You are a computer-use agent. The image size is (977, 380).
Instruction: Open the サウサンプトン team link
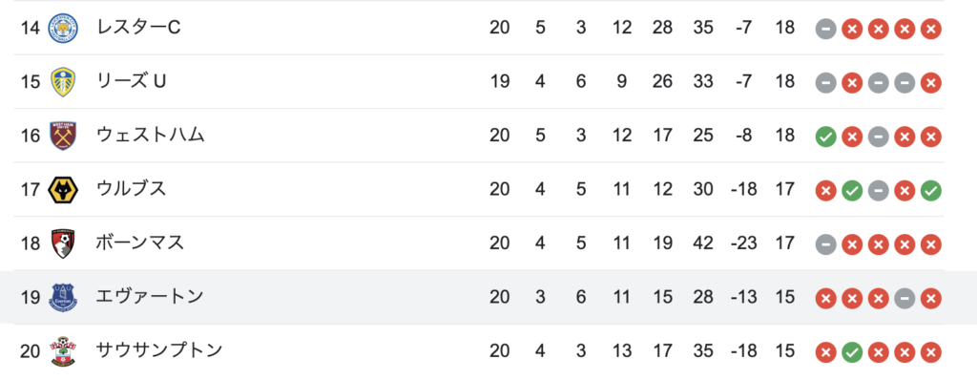click(159, 351)
